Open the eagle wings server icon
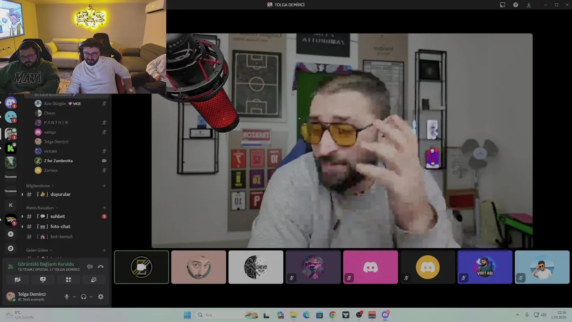The width and height of the screenshot is (572, 322). [11, 220]
